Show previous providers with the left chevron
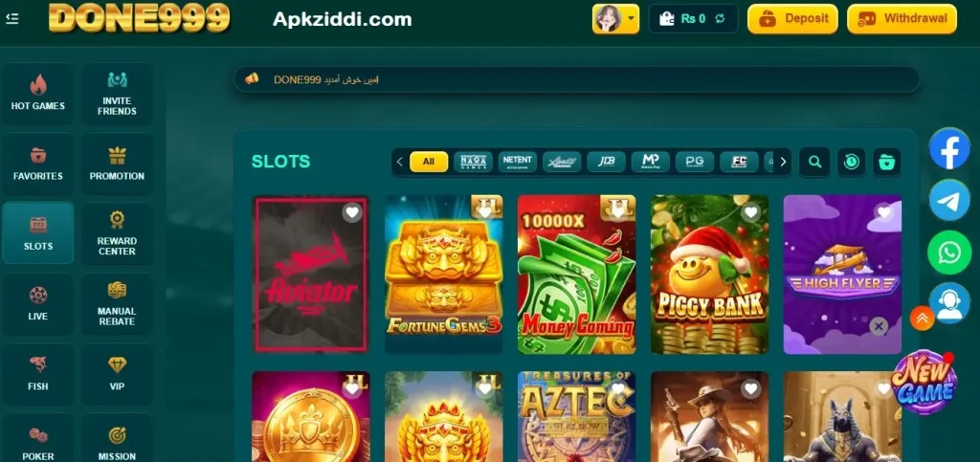This screenshot has height=462, width=980. coord(400,162)
